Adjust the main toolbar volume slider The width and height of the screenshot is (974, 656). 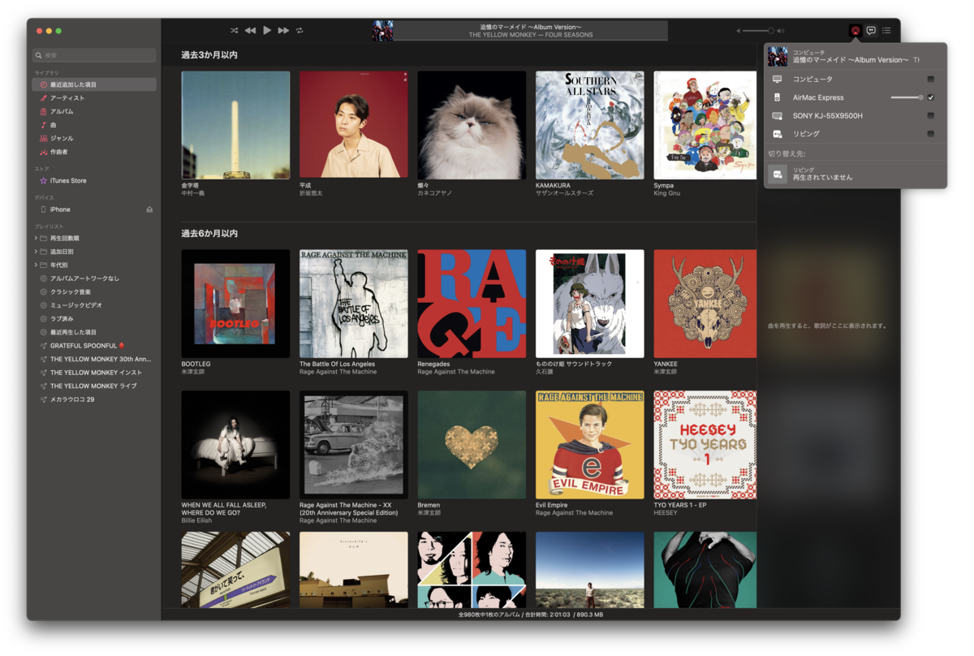[759, 31]
